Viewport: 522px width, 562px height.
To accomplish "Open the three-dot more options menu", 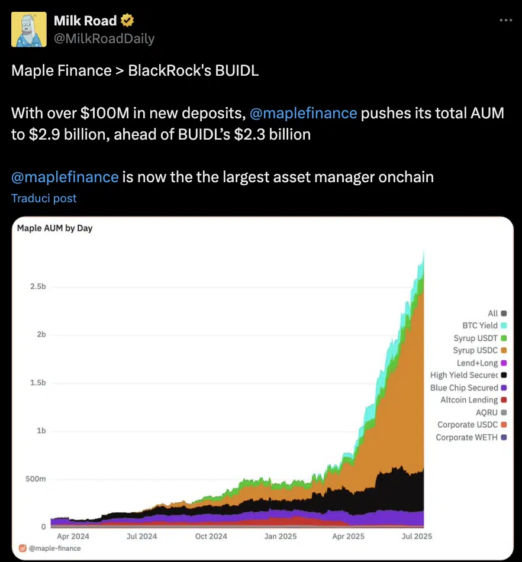I will point(505,20).
